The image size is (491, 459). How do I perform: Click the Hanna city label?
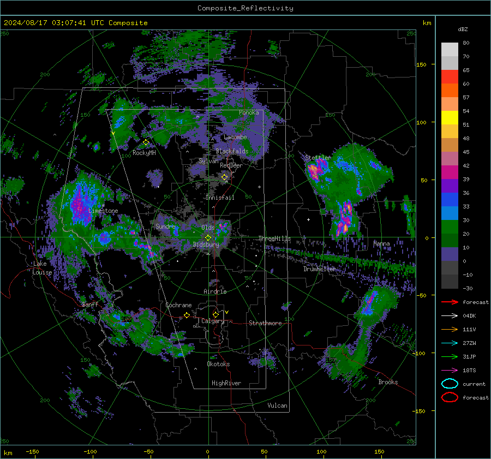381,243
